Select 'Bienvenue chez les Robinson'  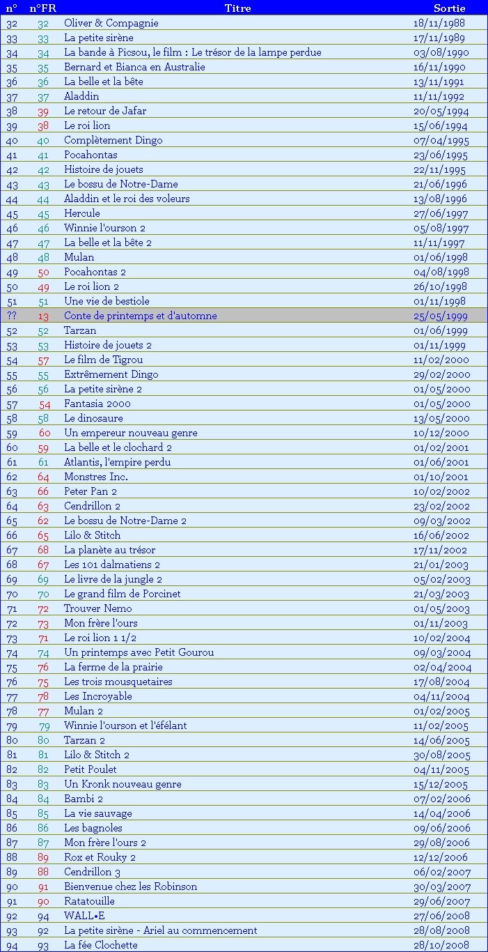tap(131, 886)
